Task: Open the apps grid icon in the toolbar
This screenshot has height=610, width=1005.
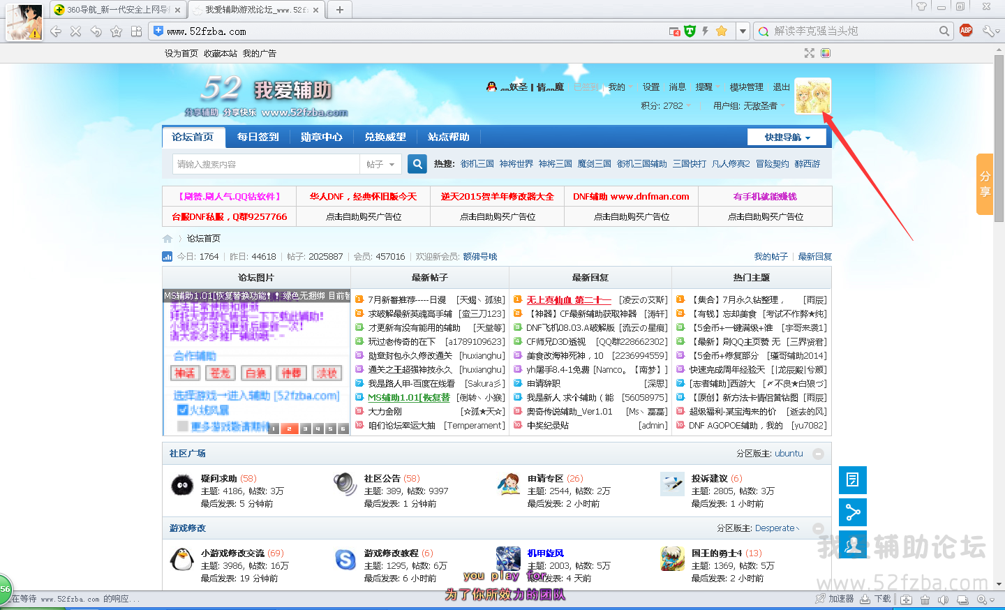Action: coord(137,31)
